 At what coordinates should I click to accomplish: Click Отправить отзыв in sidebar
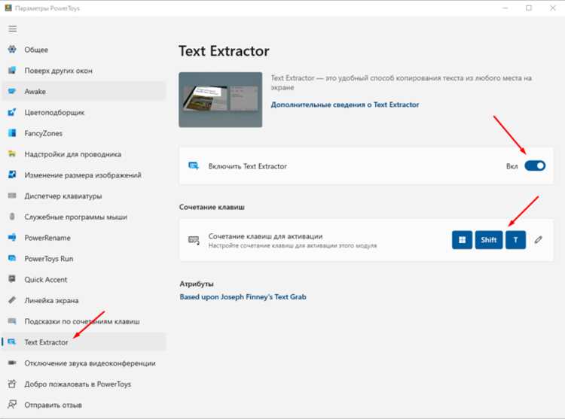(84, 405)
